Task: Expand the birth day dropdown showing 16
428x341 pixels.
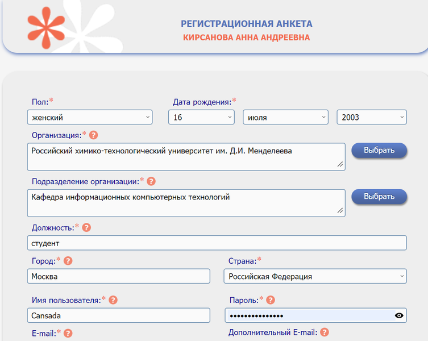Action: pyautogui.click(x=201, y=117)
